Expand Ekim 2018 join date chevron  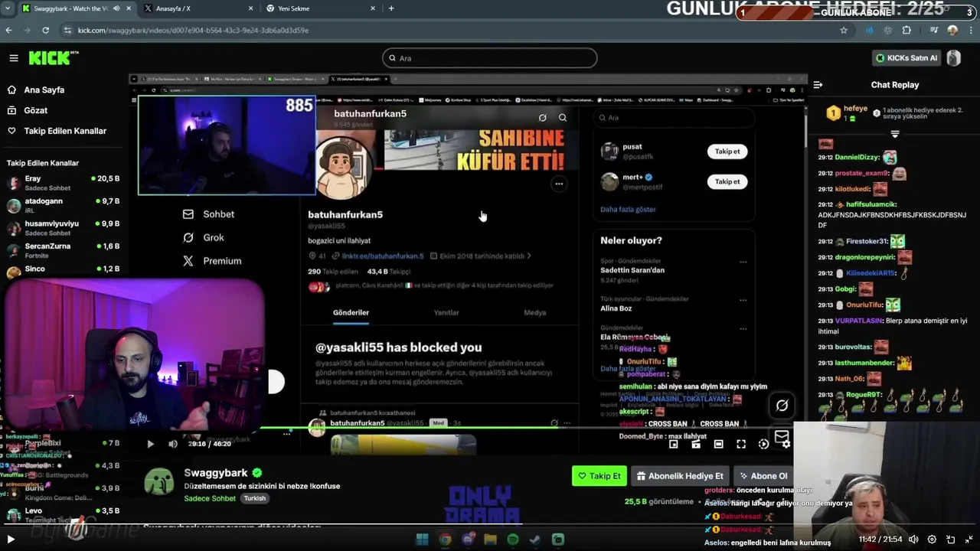528,256
